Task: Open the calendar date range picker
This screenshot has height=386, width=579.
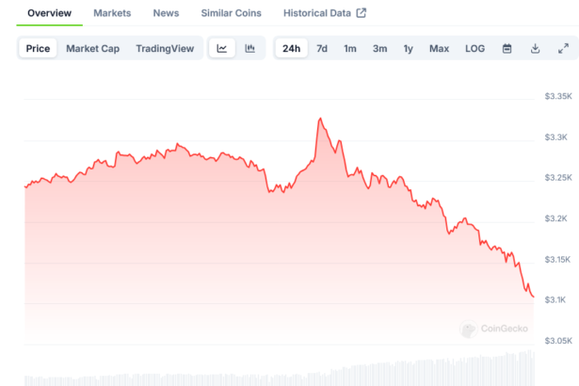Action: coord(507,48)
